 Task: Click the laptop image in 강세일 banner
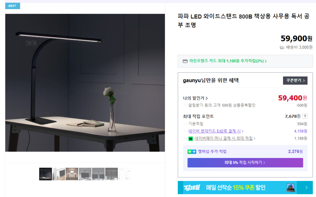(x=290, y=187)
